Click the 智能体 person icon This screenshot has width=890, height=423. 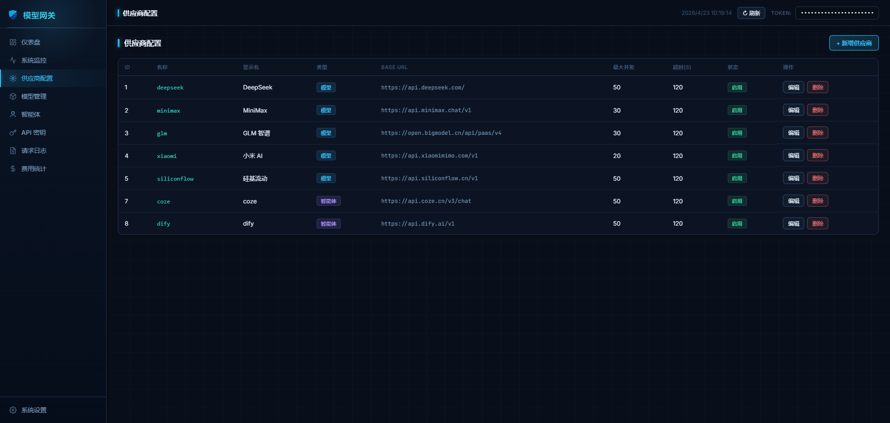coord(13,114)
